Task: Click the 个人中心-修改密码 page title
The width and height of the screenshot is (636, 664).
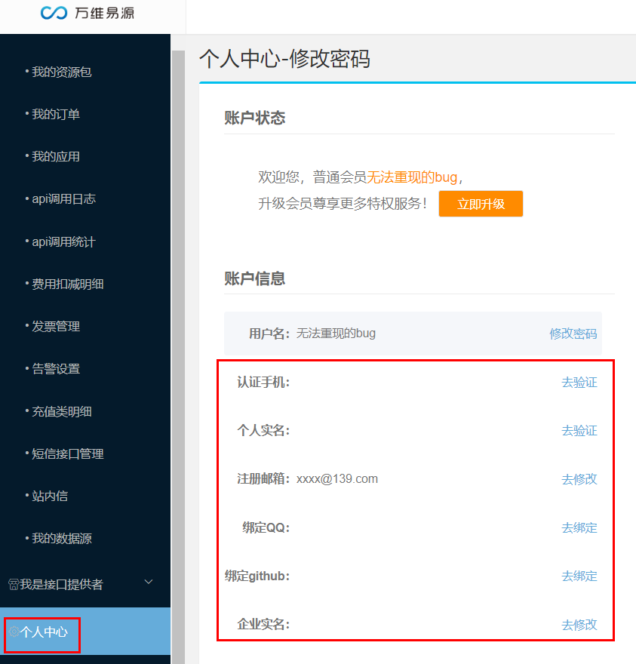Action: pyautogui.click(x=285, y=58)
